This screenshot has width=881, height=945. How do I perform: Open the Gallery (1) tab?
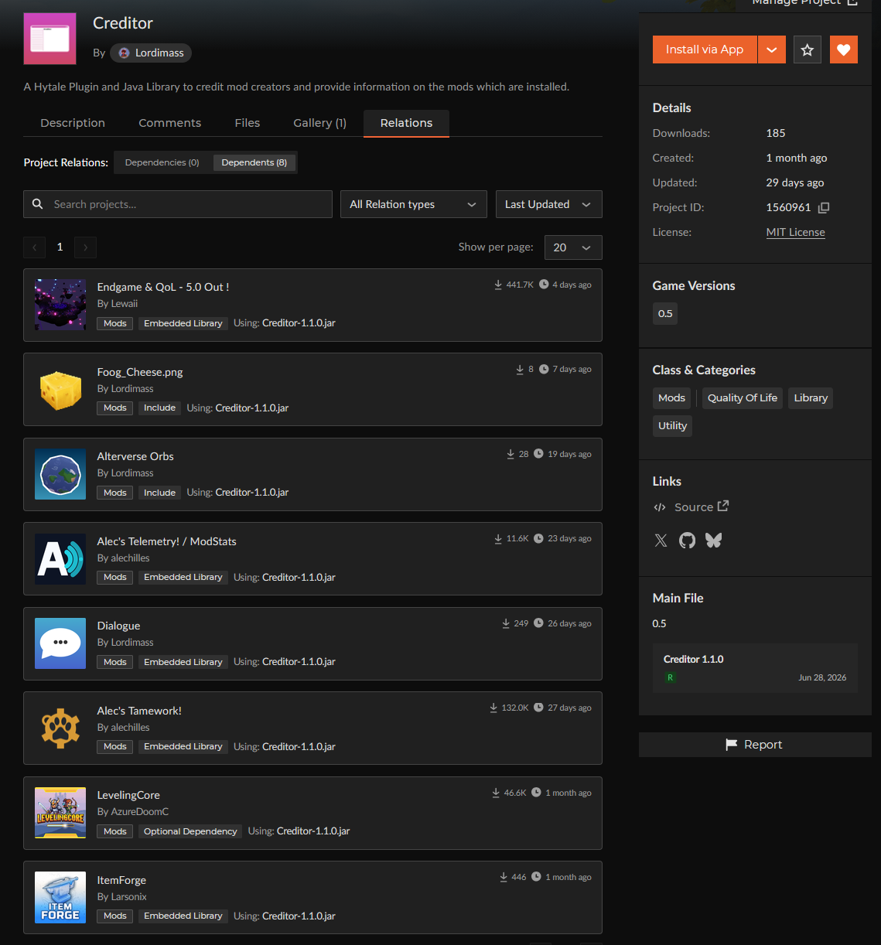319,123
